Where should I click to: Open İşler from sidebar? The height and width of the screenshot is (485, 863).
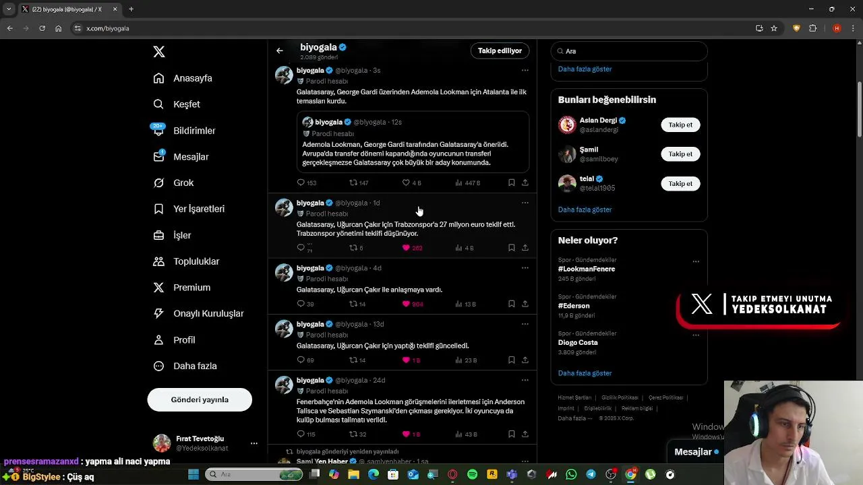pos(172,235)
